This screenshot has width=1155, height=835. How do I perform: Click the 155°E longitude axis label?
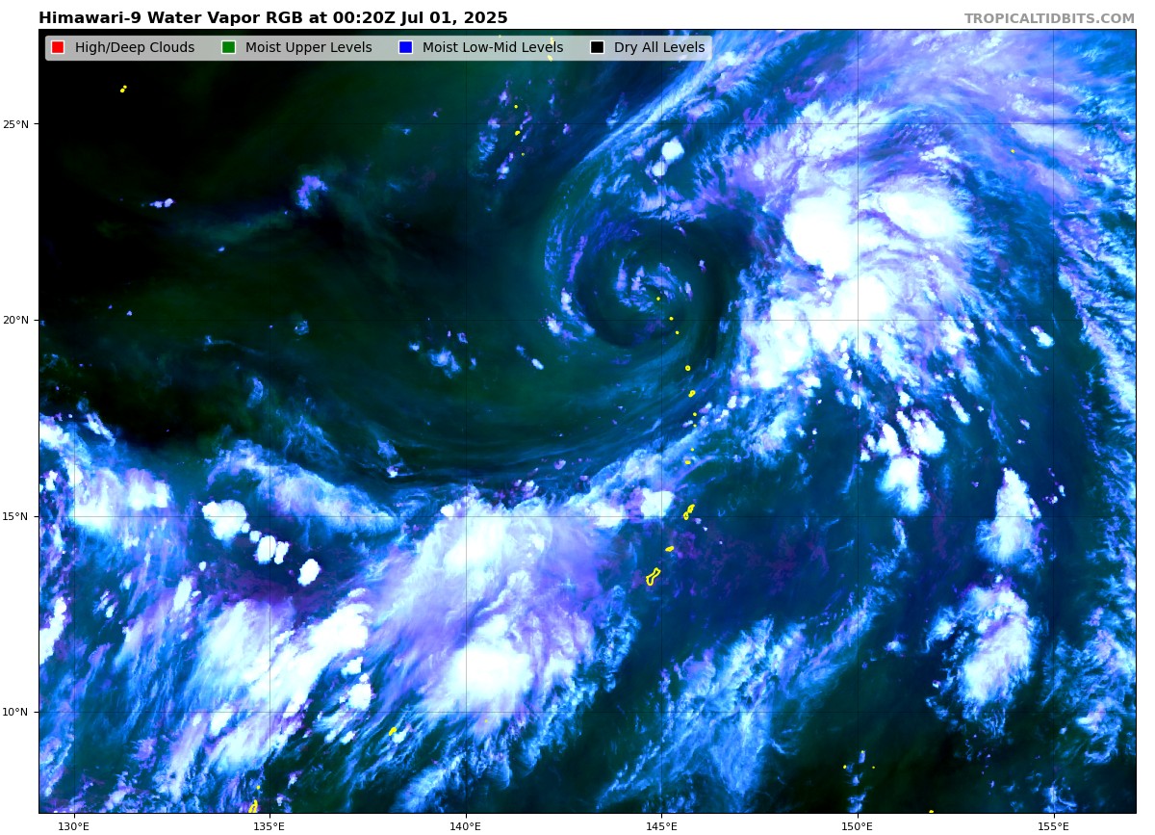click(x=1053, y=825)
